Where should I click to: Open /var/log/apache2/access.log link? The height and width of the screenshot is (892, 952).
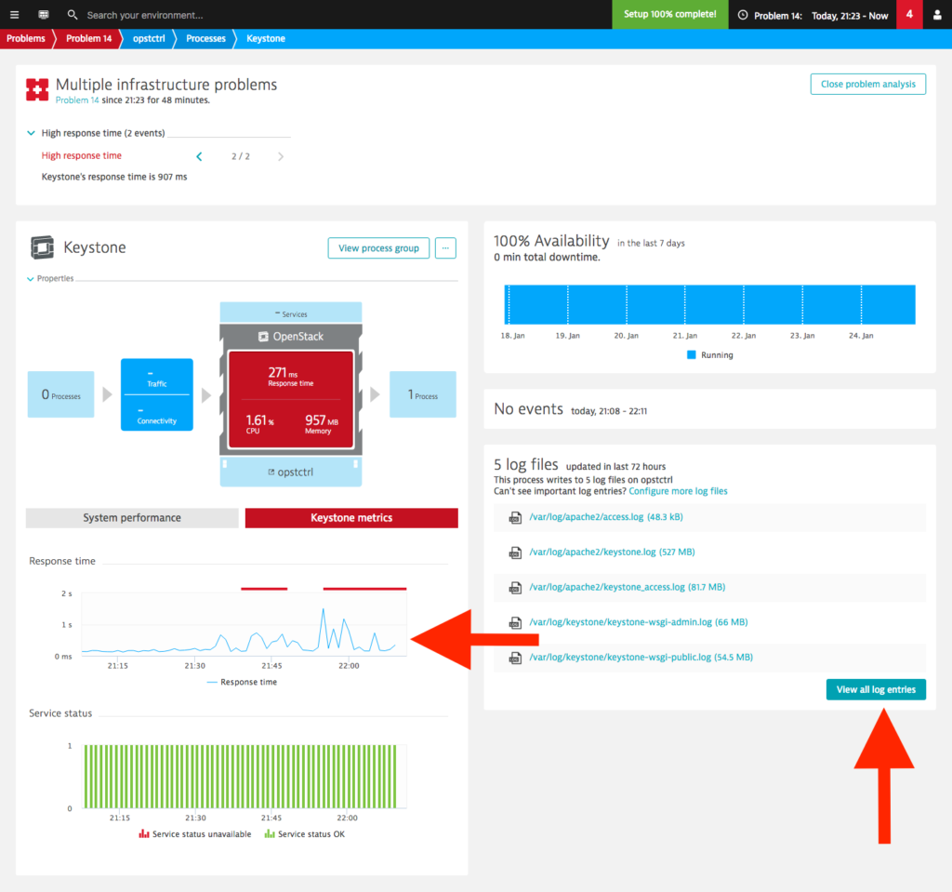pos(606,517)
